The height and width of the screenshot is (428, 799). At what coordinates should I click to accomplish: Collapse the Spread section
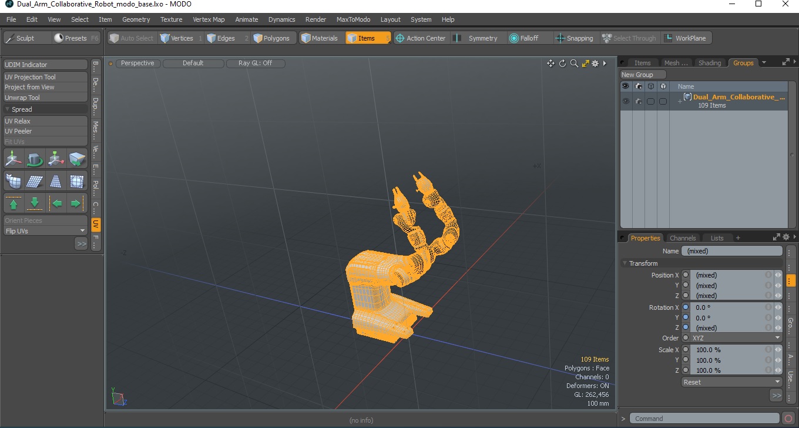point(8,109)
